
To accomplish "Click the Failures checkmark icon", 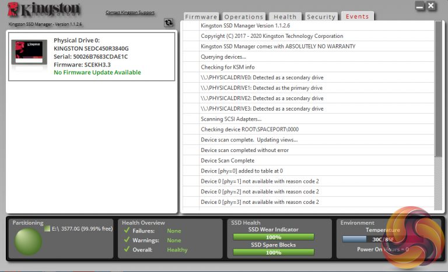I will coord(127,230).
